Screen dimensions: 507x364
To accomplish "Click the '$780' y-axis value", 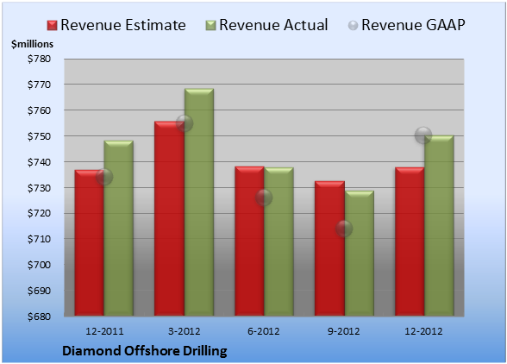I will [x=39, y=59].
